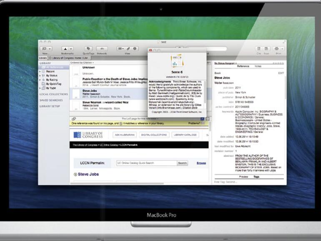Click the First Tag; Second... tags field
The height and width of the screenshot is (241, 321).
tap(249, 182)
